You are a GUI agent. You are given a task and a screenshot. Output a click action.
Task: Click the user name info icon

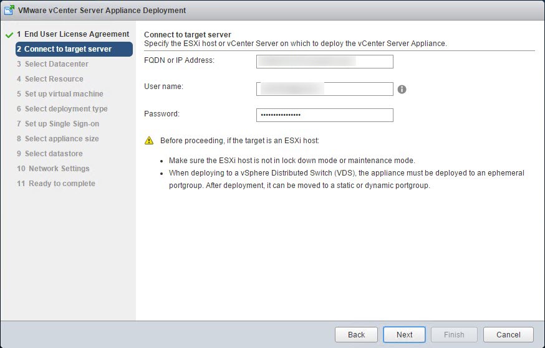tap(402, 89)
